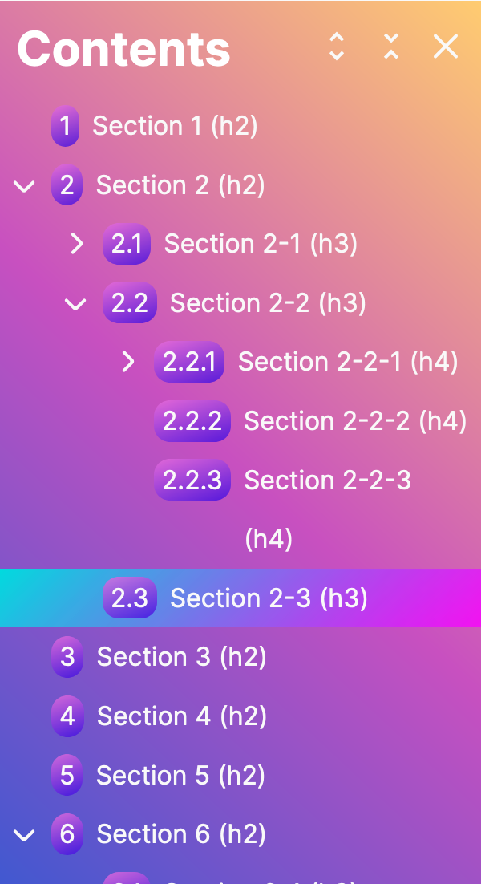481x884 pixels.
Task: Collapse the Section 2-2 (h3) chevron
Action: click(x=76, y=304)
